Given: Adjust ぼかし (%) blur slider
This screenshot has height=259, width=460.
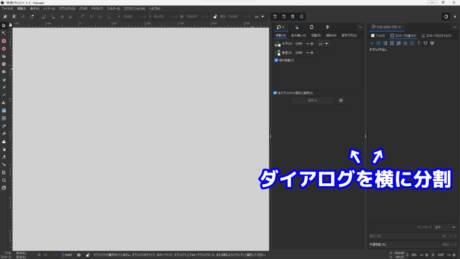Looking at the screenshot, I should click(412, 236).
